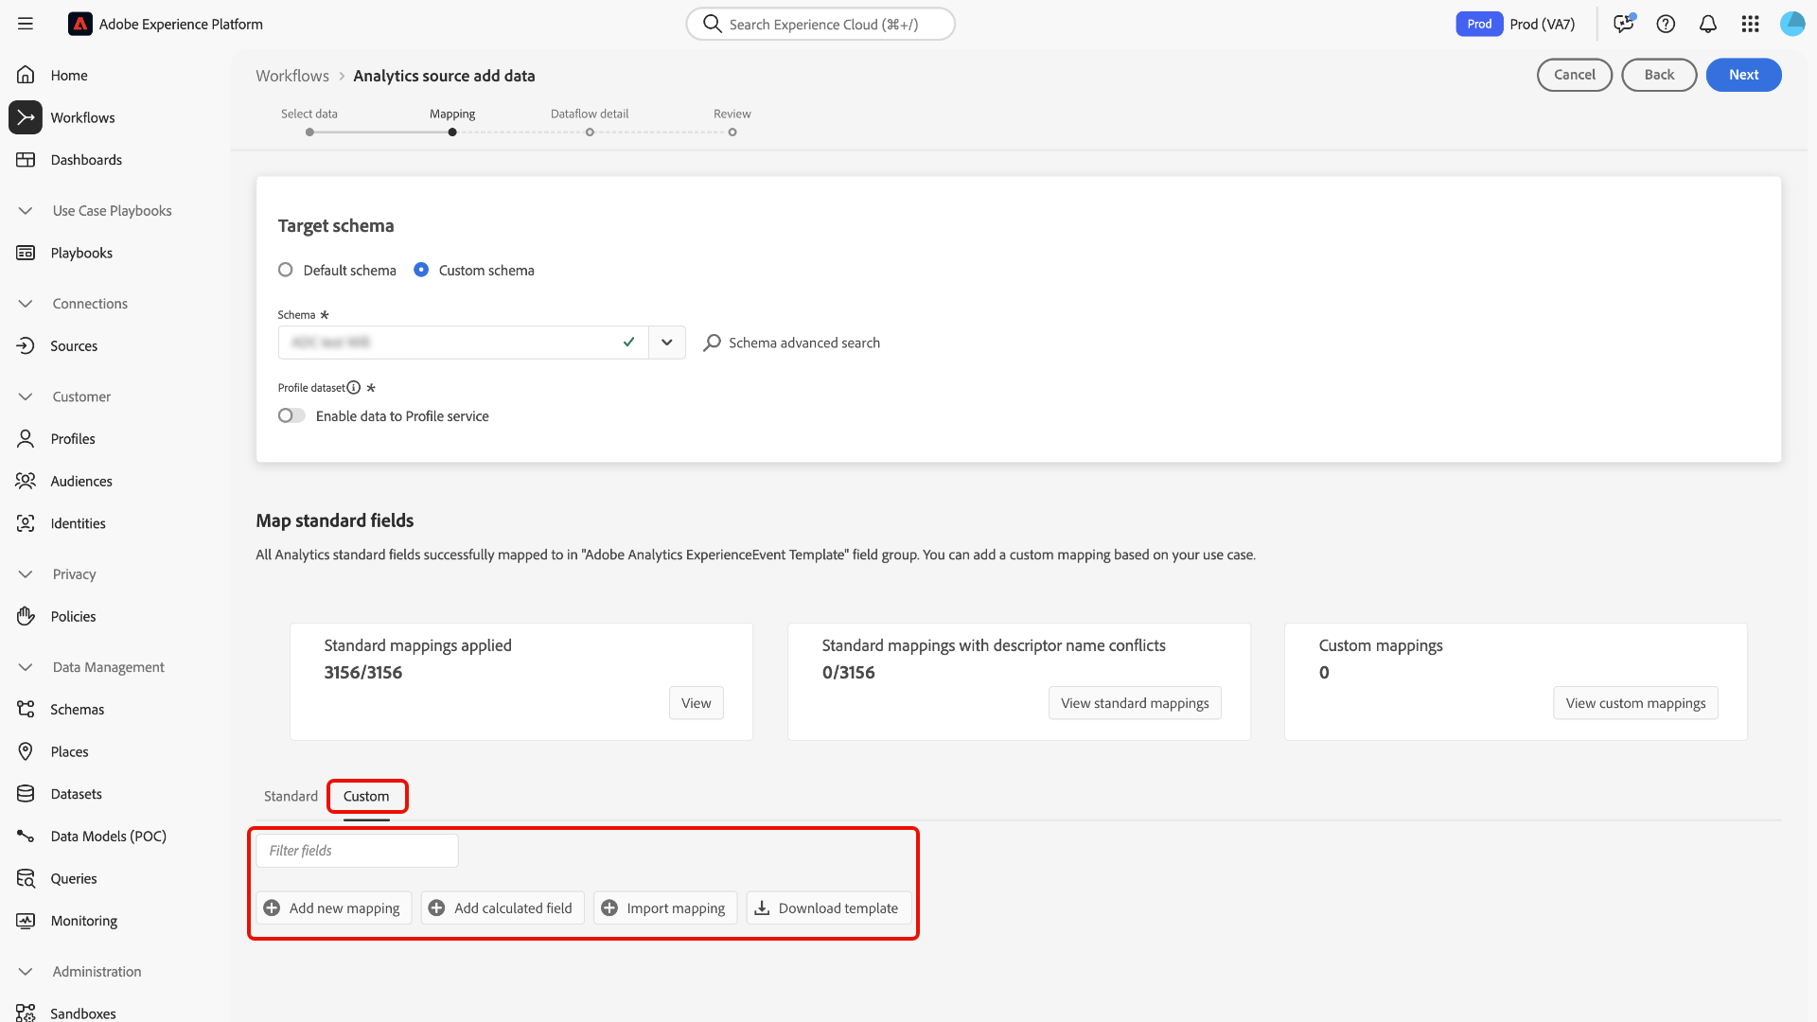Switch to the Standard mapping tab
1817x1022 pixels.
[291, 796]
